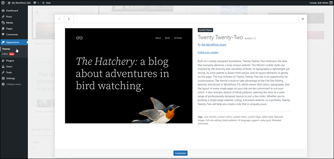Viewport: 334px width, 159px height.
Task: Click the Twenty Sixteen theme name behind overlay
Action: click(x=43, y=44)
